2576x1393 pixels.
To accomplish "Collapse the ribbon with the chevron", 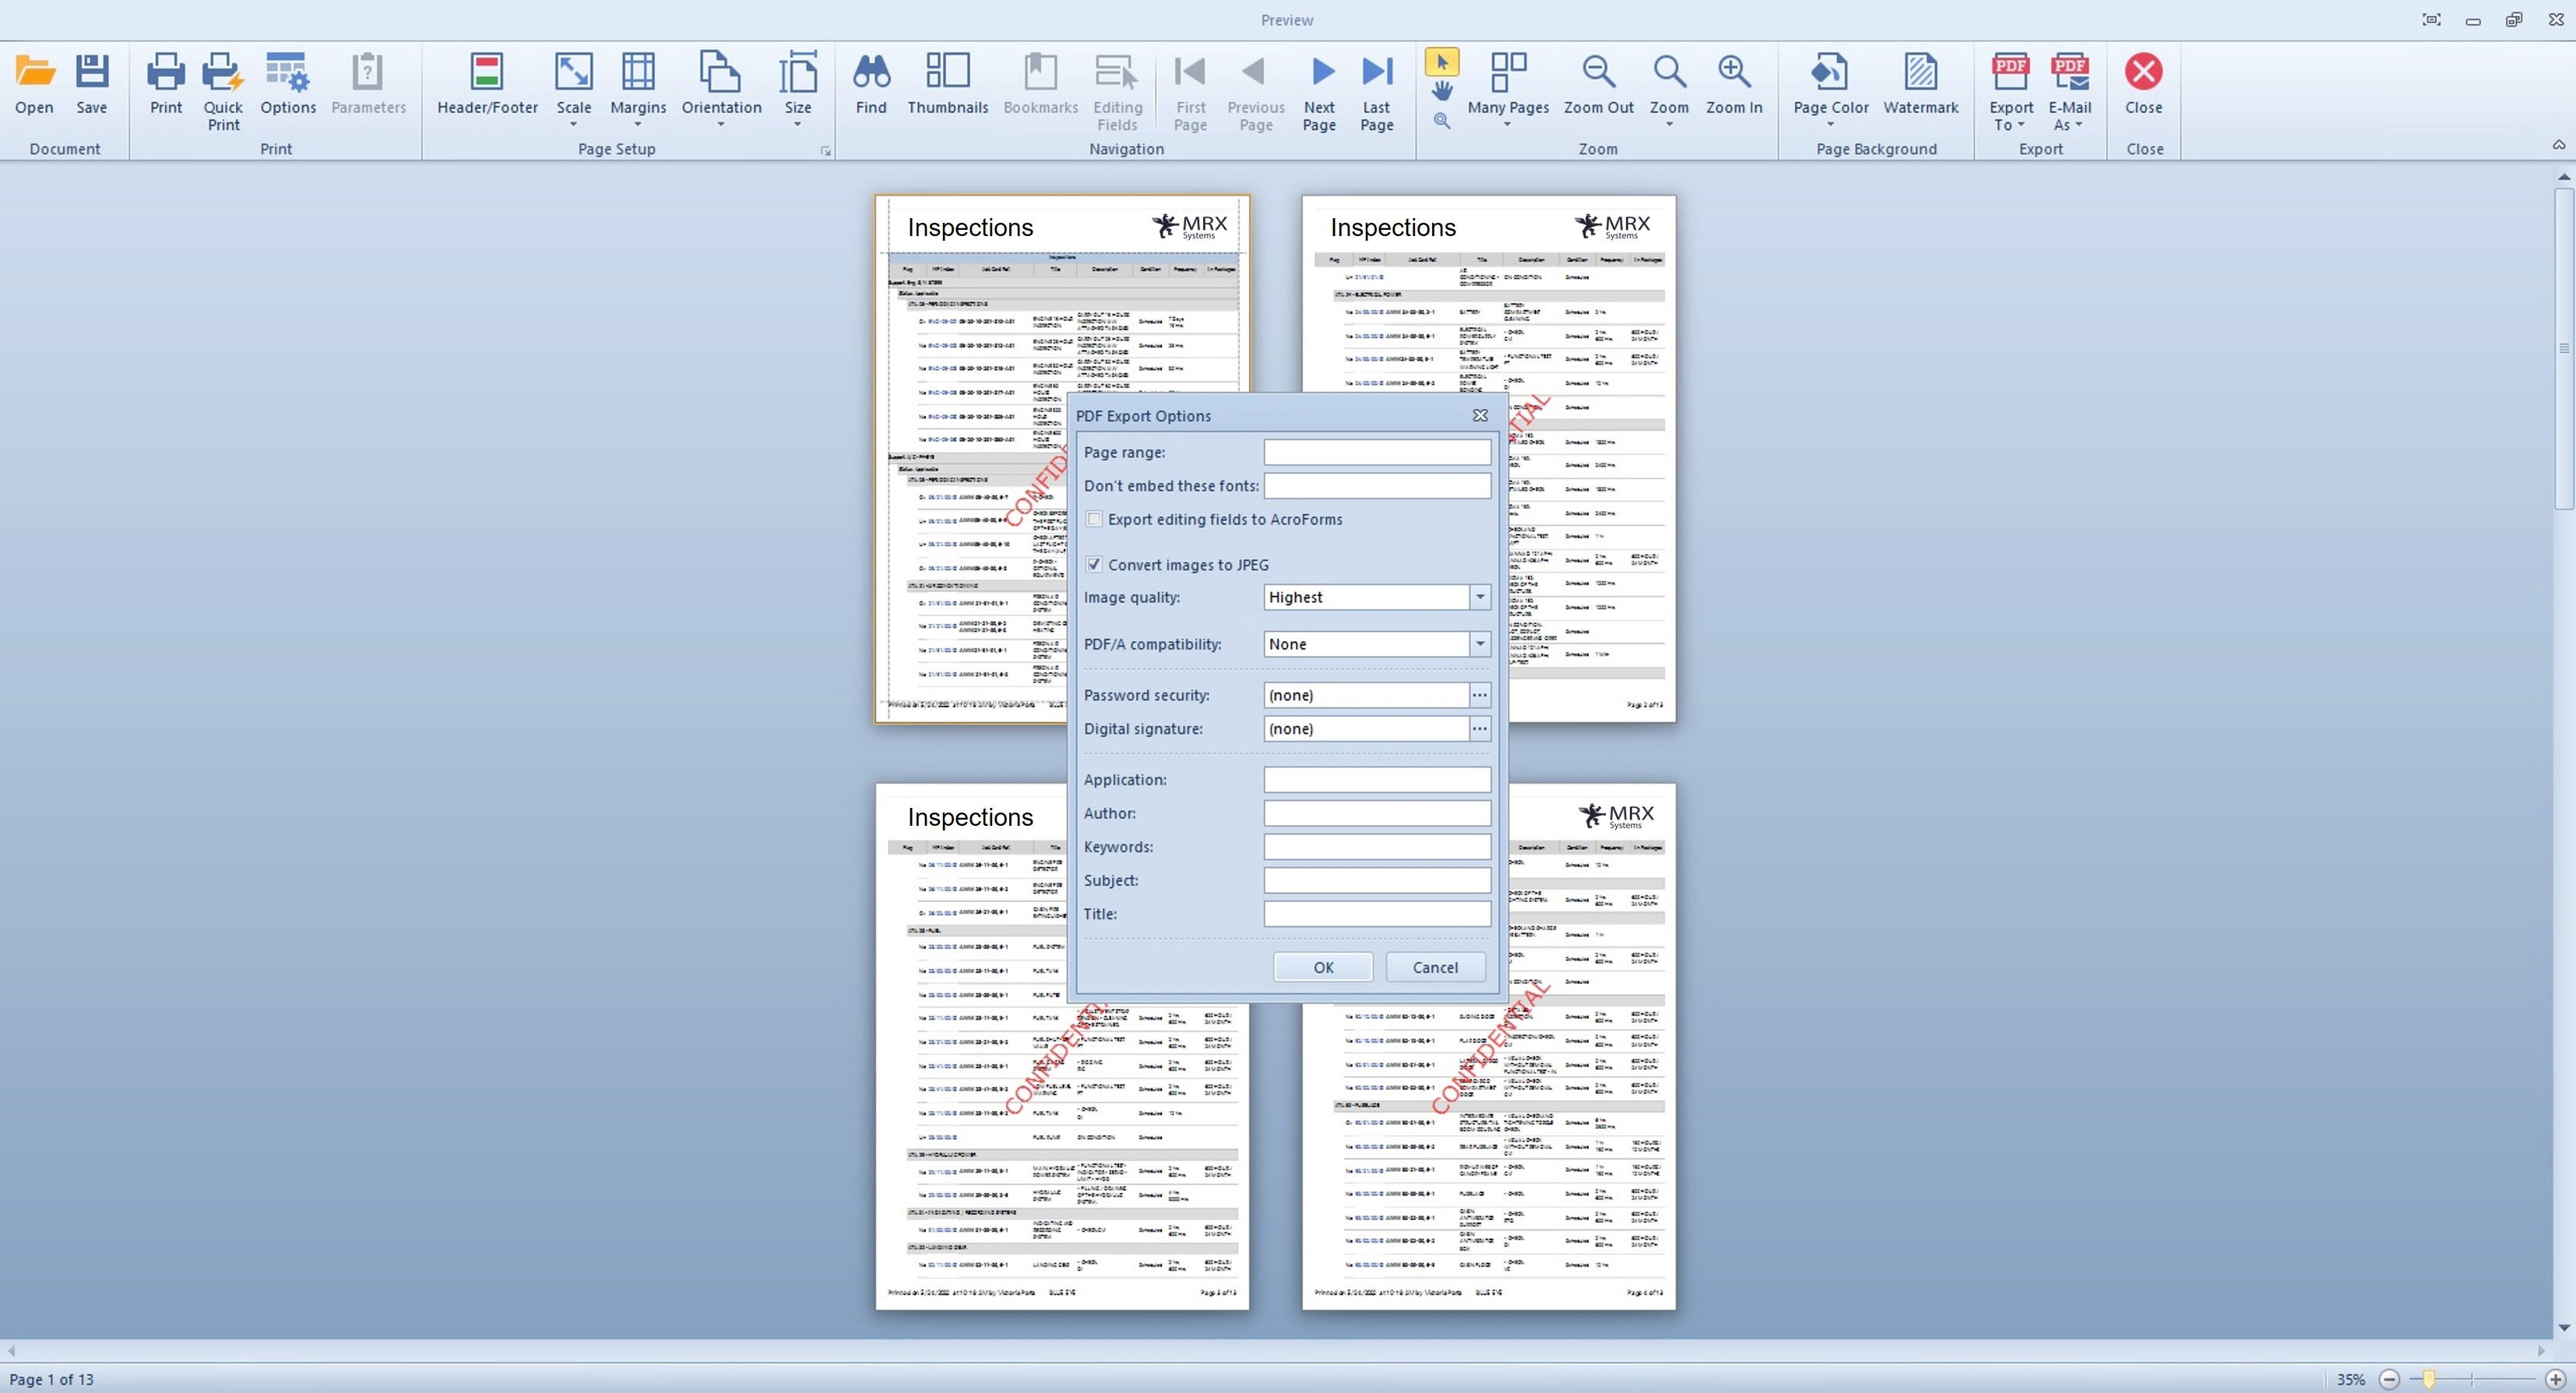I will pyautogui.click(x=2558, y=146).
